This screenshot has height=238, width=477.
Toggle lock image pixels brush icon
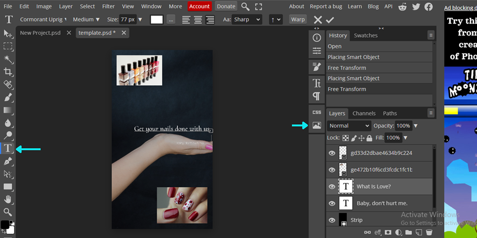tap(354, 138)
